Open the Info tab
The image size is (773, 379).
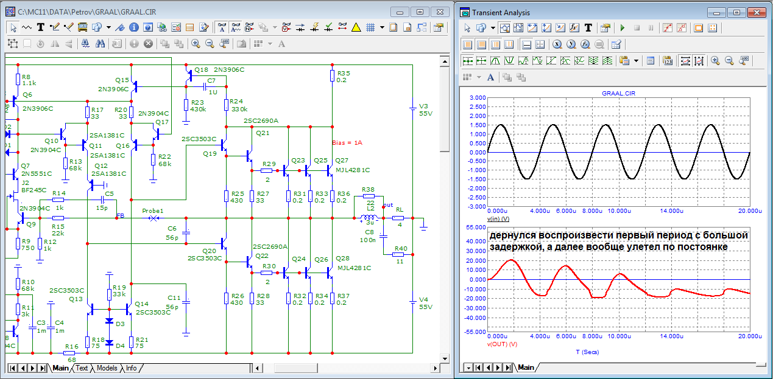point(130,368)
